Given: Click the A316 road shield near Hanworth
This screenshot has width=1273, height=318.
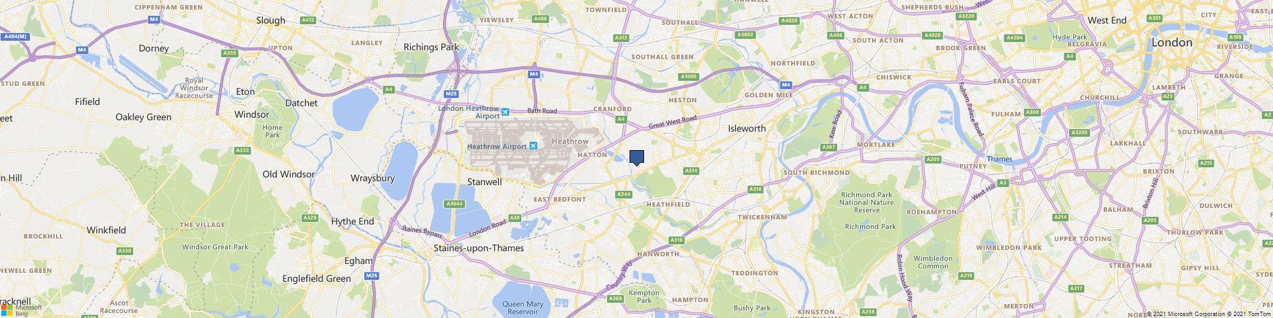Looking at the screenshot, I should [x=677, y=240].
